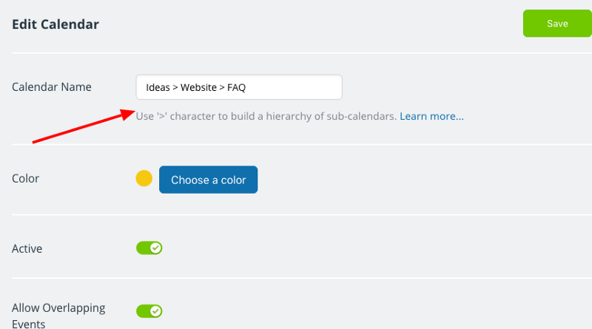Click the sub-calendar hierarchy hint text
Screen dimensions: 592x329
[266, 116]
